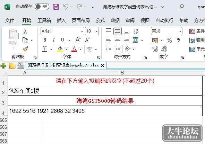Open the 自动执行 tab
The width and height of the screenshot is (205, 144).
tap(164, 20)
